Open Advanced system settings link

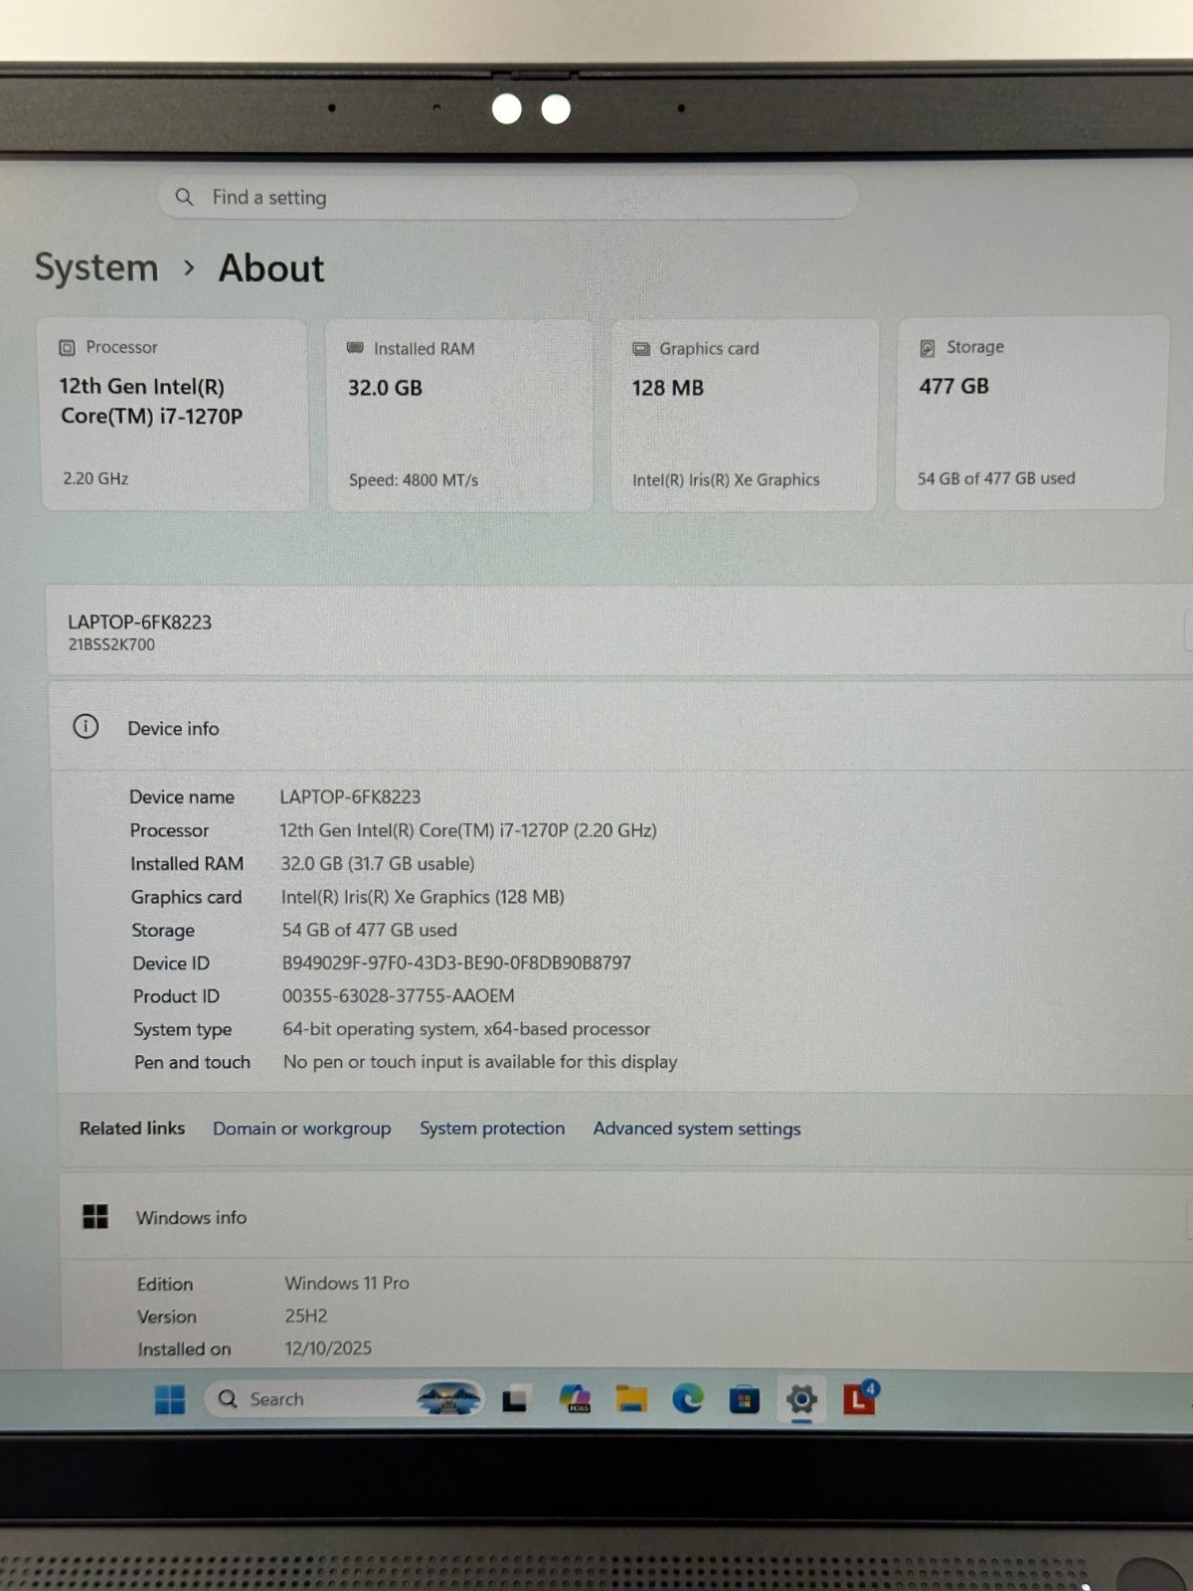697,1129
